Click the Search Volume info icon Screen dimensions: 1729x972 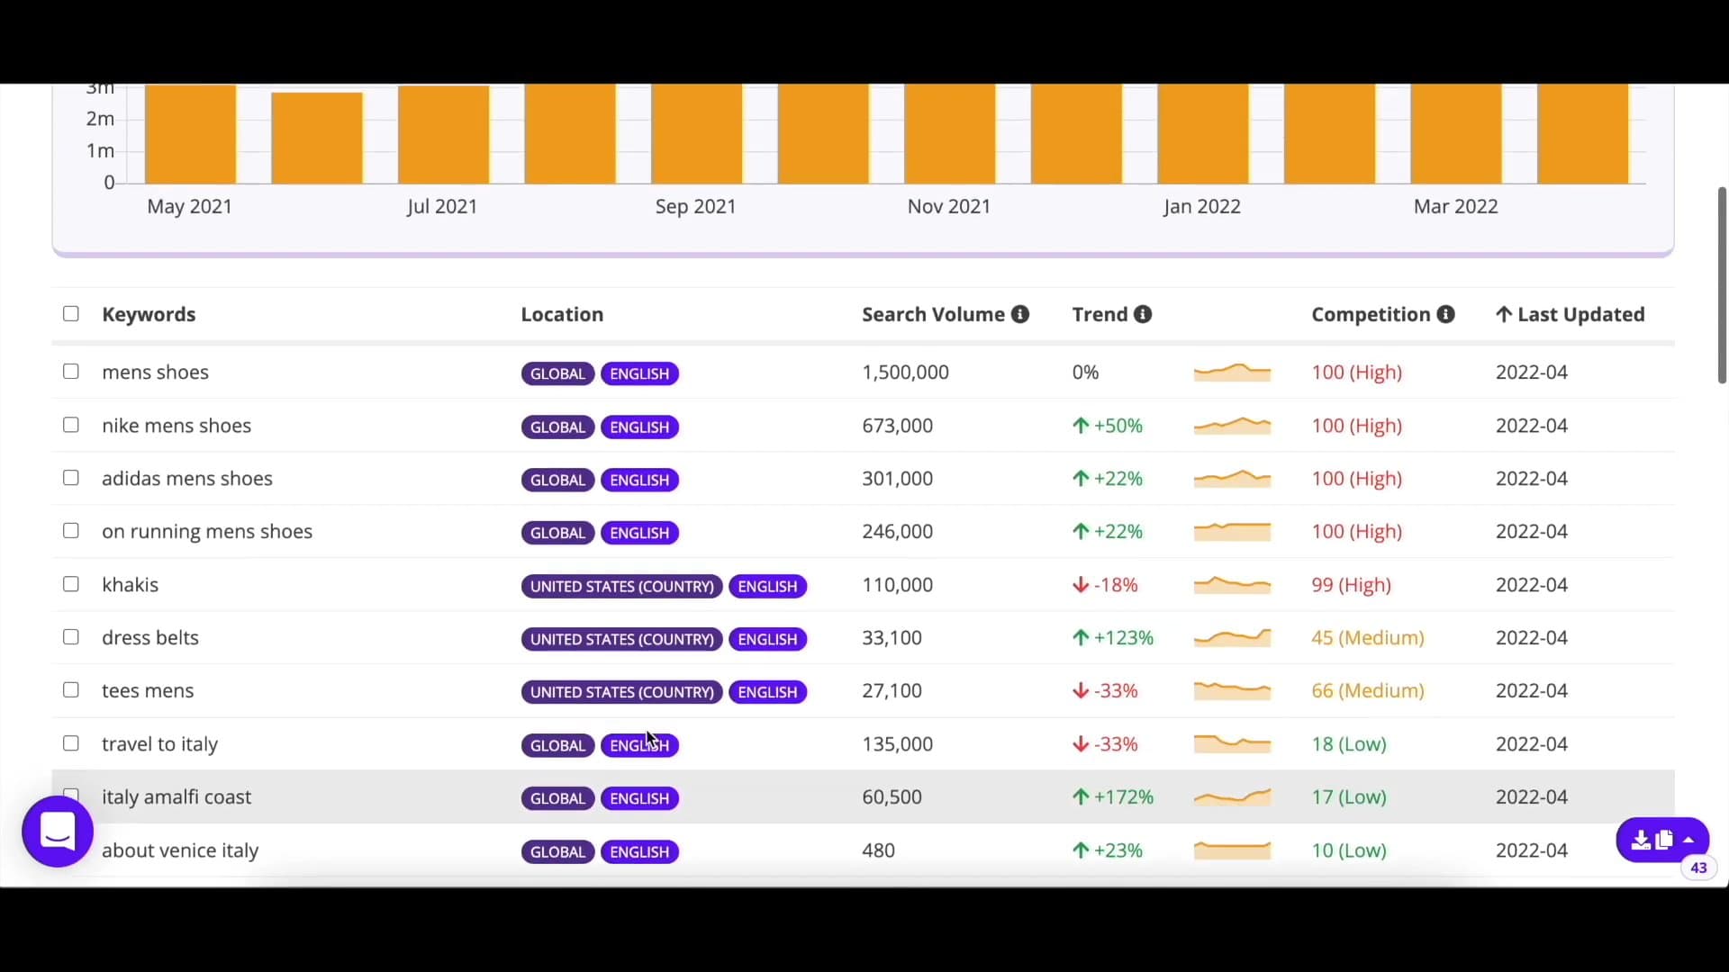coord(1019,314)
